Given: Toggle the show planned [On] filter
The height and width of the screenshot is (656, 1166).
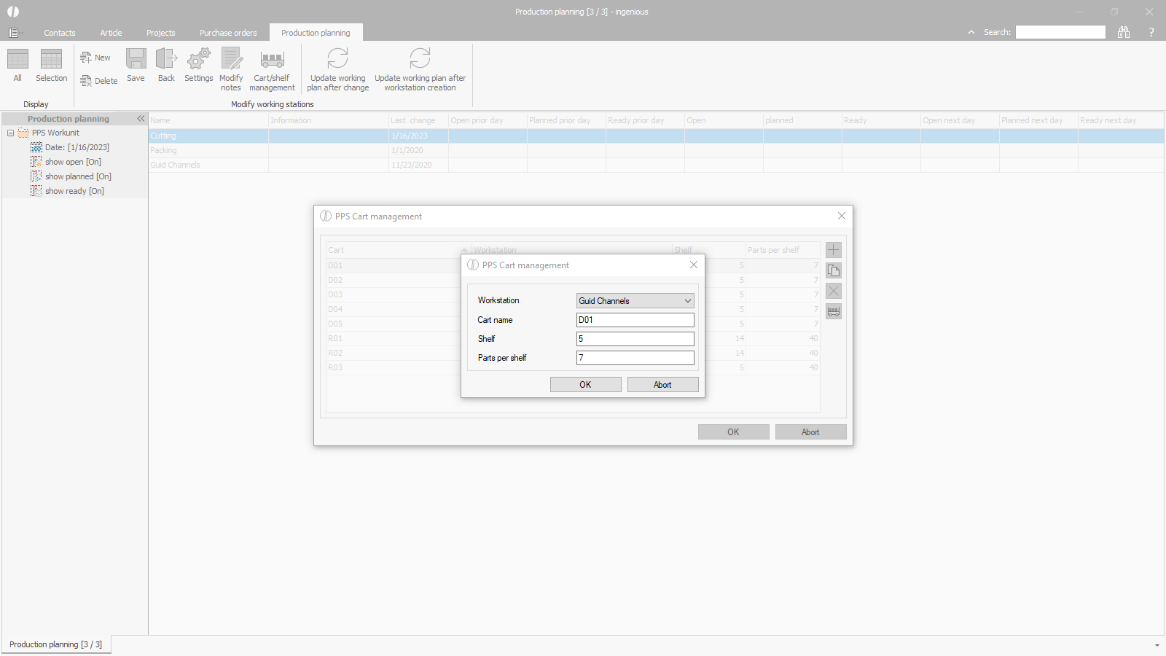Looking at the screenshot, I should [x=78, y=176].
